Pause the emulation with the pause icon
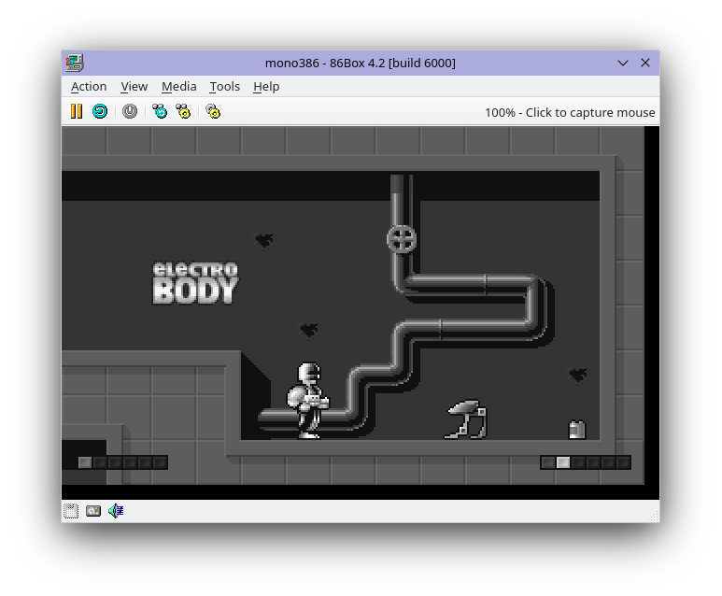 [77, 111]
